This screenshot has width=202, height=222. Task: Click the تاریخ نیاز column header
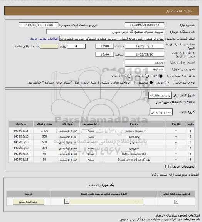pos(21,124)
